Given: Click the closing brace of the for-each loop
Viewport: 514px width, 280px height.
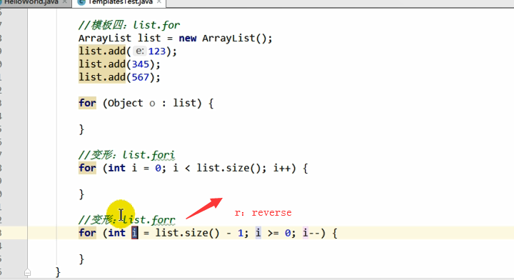Looking at the screenshot, I should 81,129.
